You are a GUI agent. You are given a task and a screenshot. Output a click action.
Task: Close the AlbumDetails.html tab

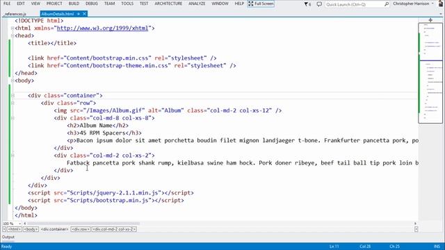84,14
